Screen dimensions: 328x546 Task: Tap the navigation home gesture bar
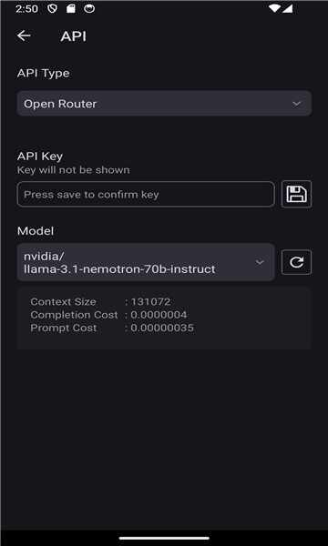[164, 539]
